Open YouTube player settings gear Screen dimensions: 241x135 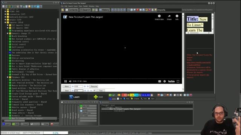[165, 81]
